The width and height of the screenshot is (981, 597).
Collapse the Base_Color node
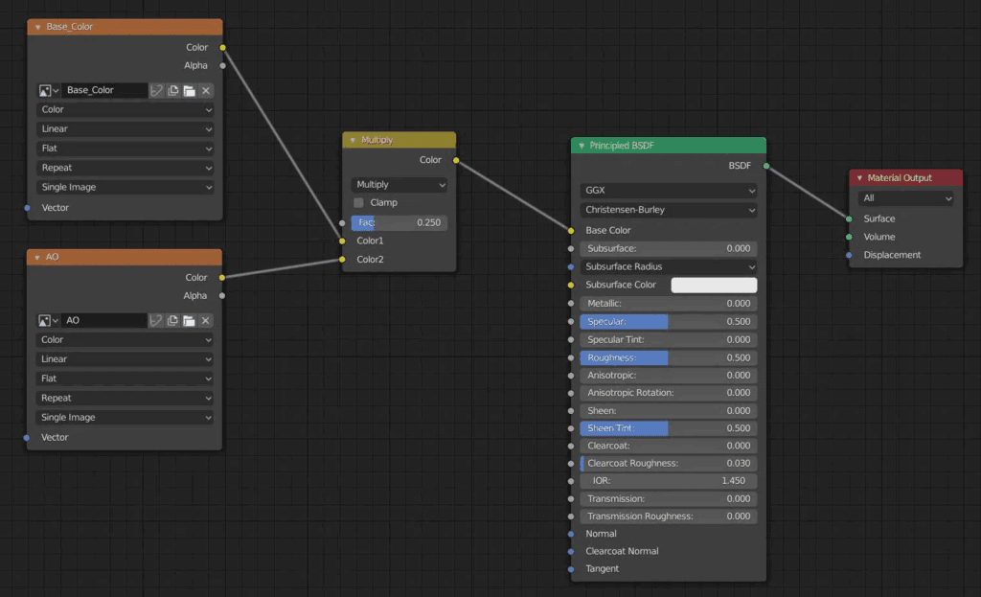coord(38,27)
